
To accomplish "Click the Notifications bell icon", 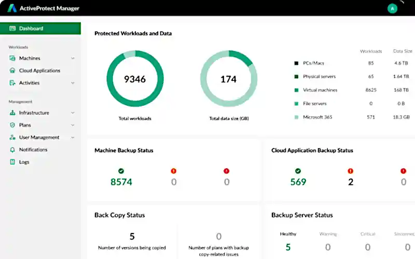I will (x=12, y=150).
